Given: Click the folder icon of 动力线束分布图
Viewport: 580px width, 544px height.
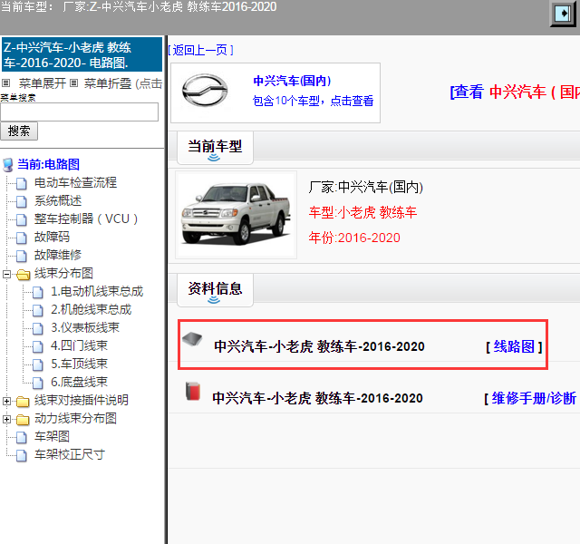Looking at the screenshot, I should (23, 419).
